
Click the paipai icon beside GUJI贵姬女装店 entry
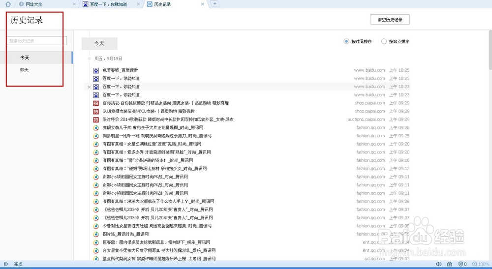click(96, 111)
